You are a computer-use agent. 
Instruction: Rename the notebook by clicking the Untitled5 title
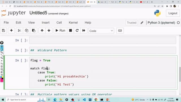tap(38, 13)
